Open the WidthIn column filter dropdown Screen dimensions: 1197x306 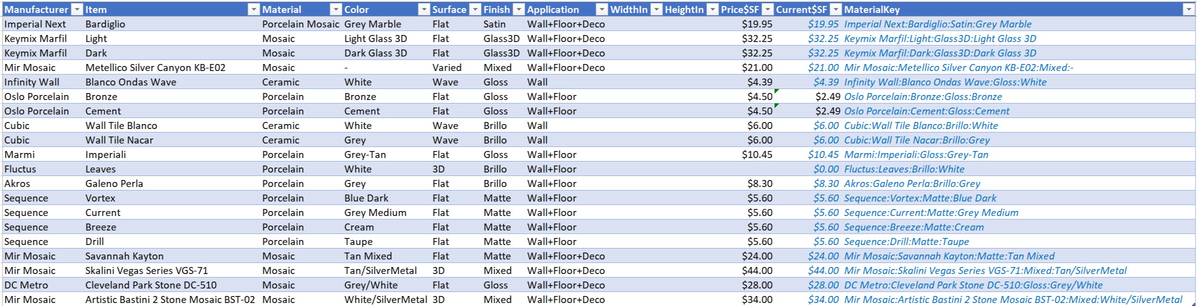coord(656,9)
